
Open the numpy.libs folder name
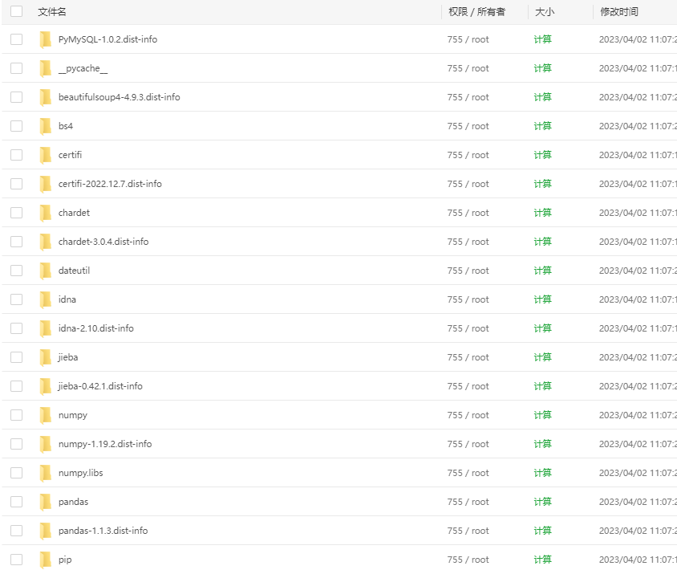pos(81,473)
